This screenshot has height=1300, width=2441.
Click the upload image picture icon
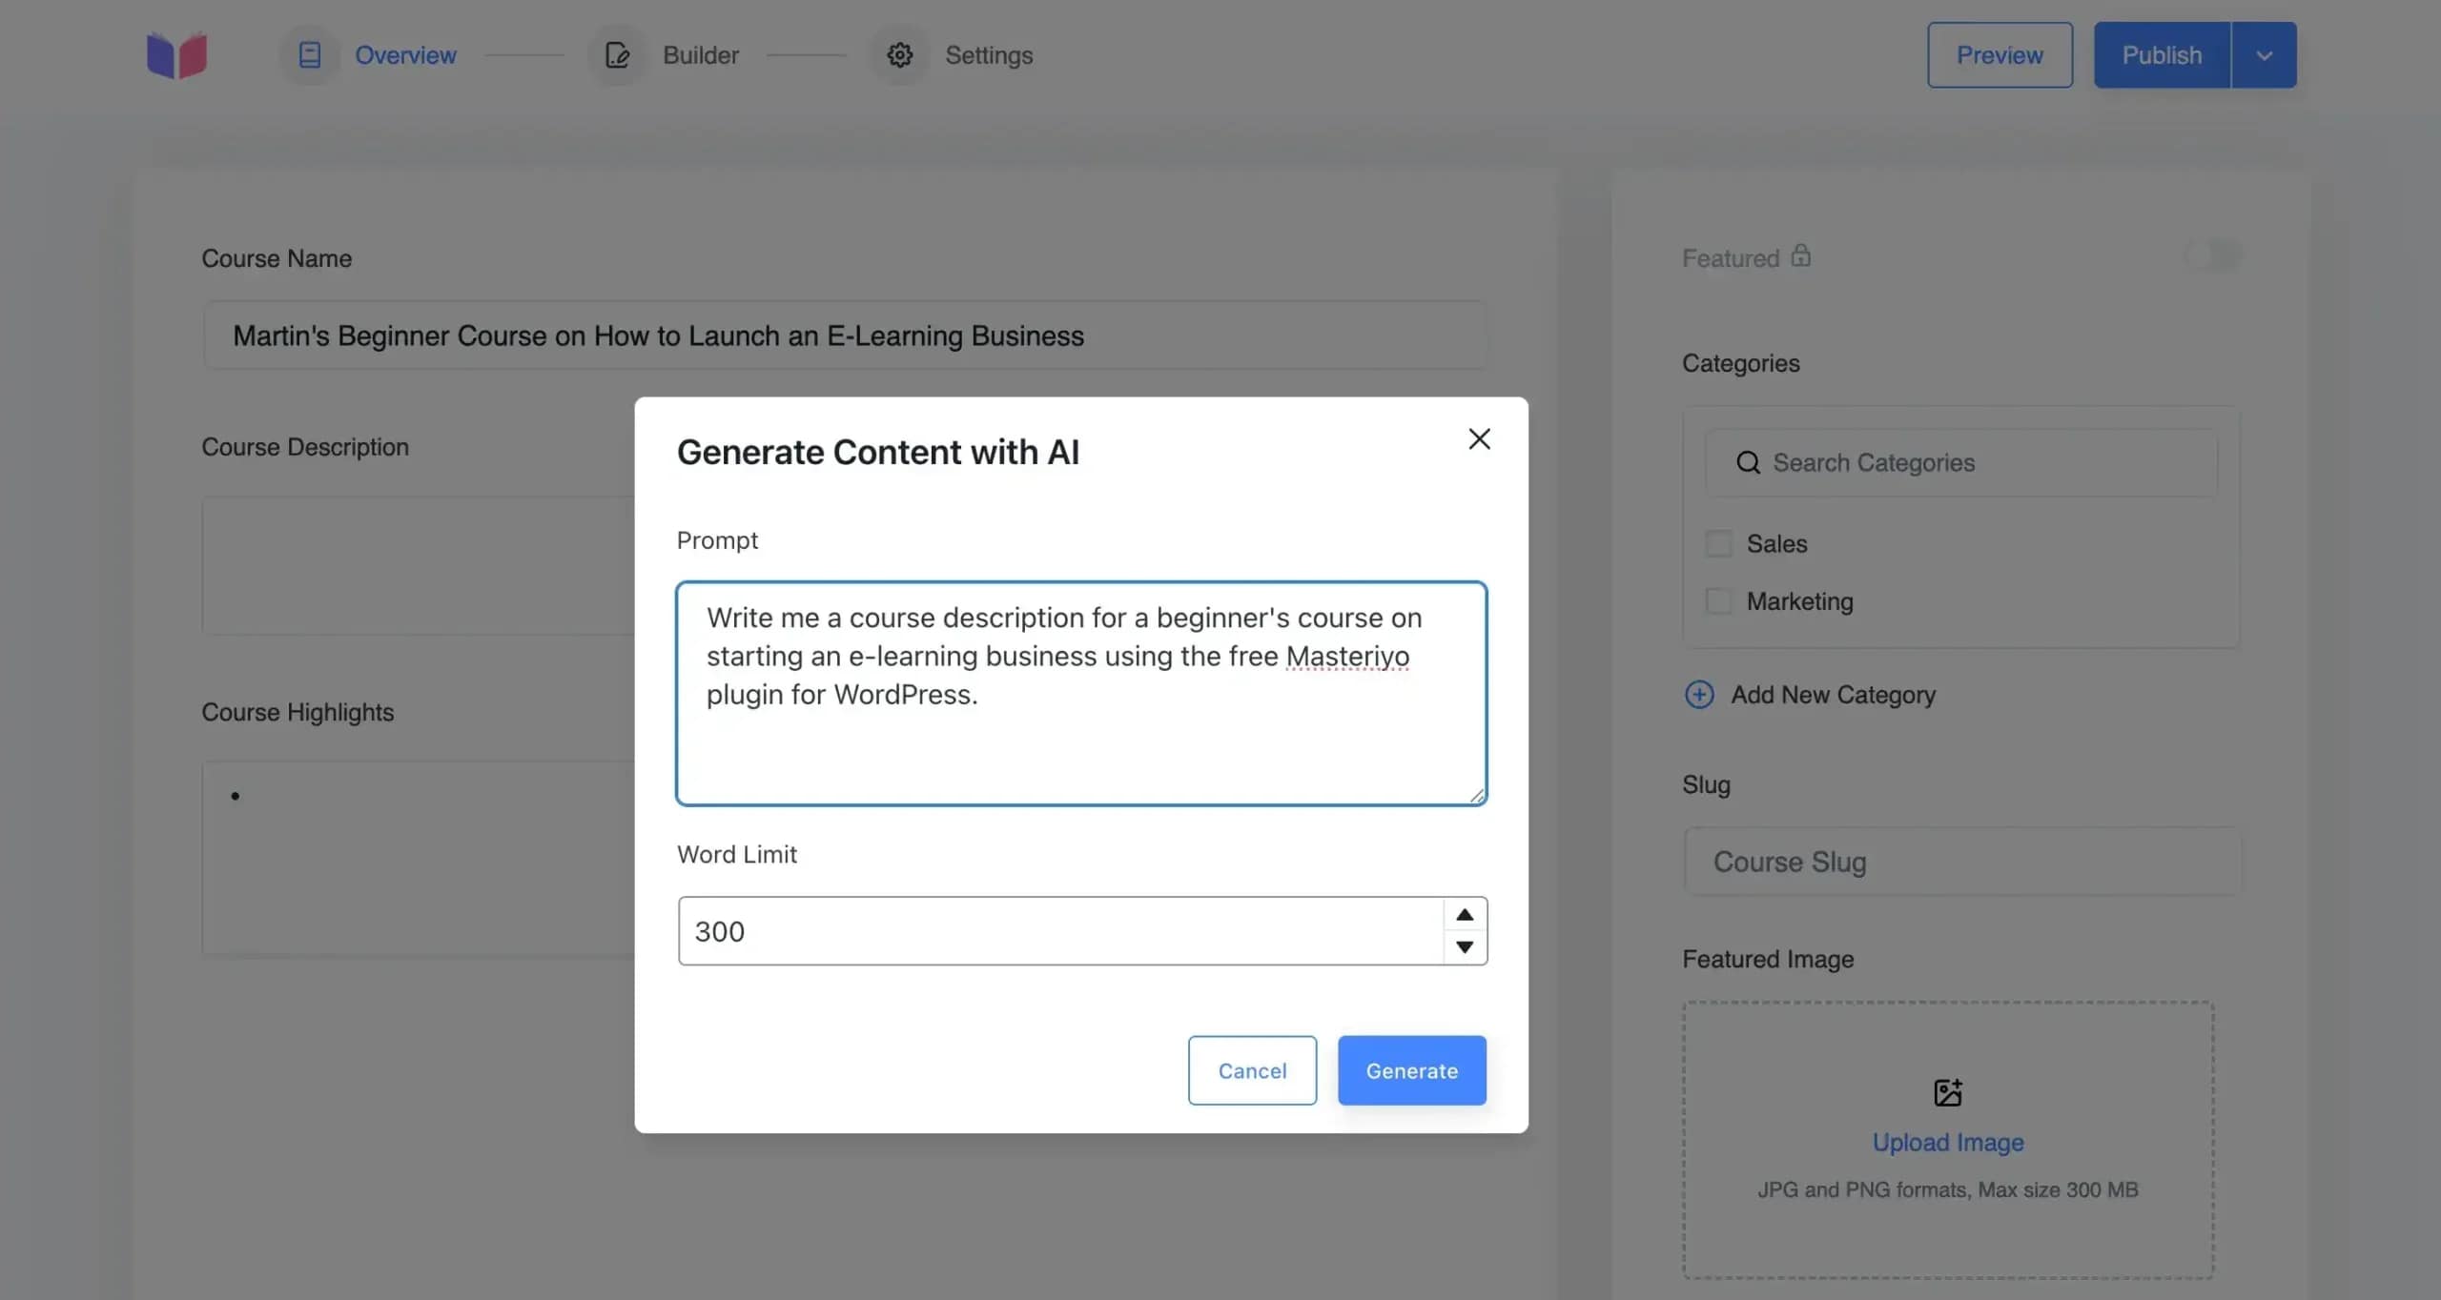tap(1948, 1092)
